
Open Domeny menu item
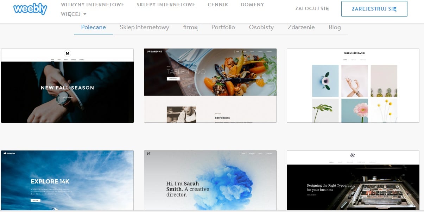[252, 5]
